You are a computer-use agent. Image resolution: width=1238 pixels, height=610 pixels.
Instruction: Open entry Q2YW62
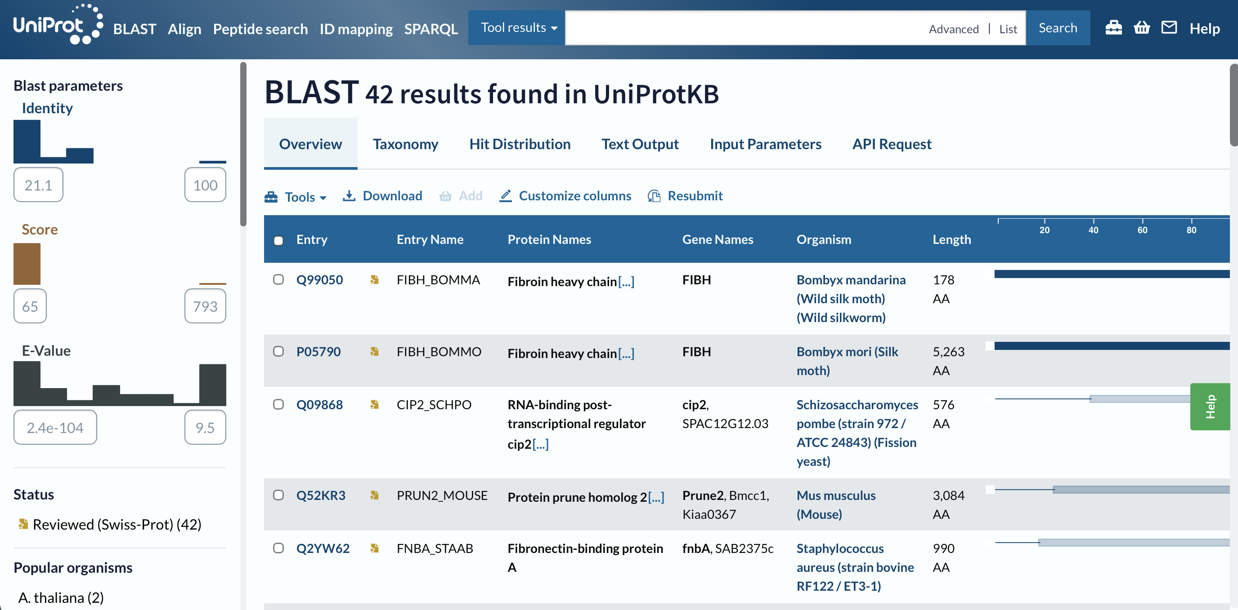[323, 548]
